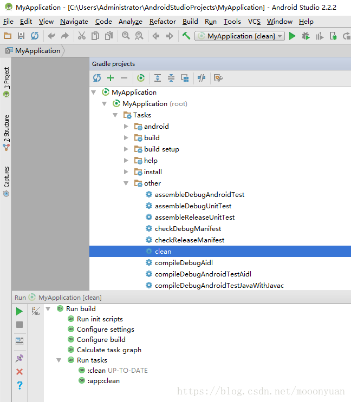Click the MyApplication breadcrumb
Image resolution: width=351 pixels, height=402 pixels.
coord(33,51)
